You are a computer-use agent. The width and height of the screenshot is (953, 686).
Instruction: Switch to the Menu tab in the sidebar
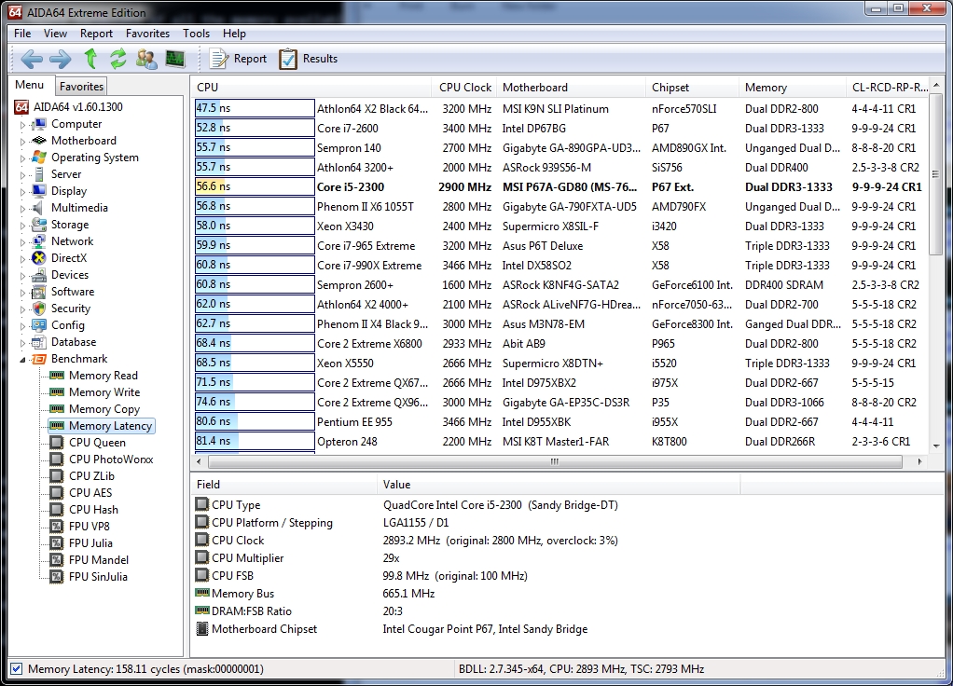click(30, 85)
